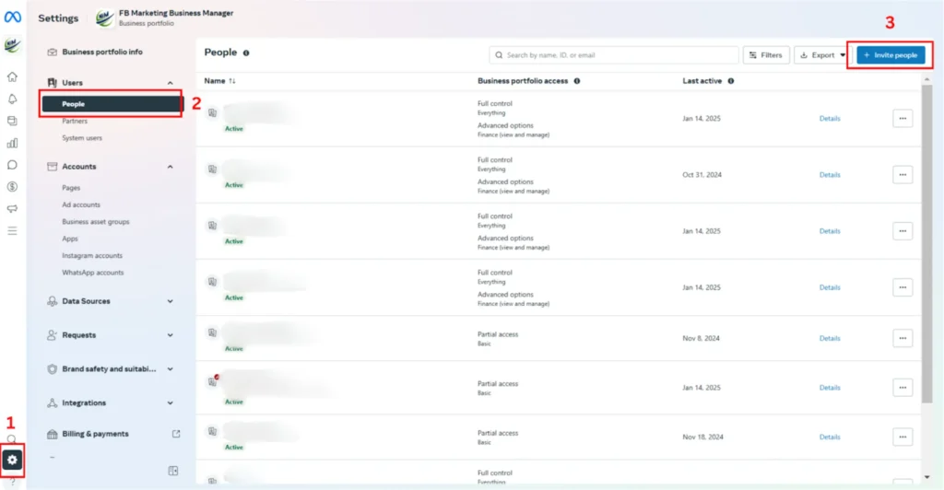Image resolution: width=944 pixels, height=490 pixels.
Task: Sort by the Name column arrows
Action: pyautogui.click(x=232, y=81)
